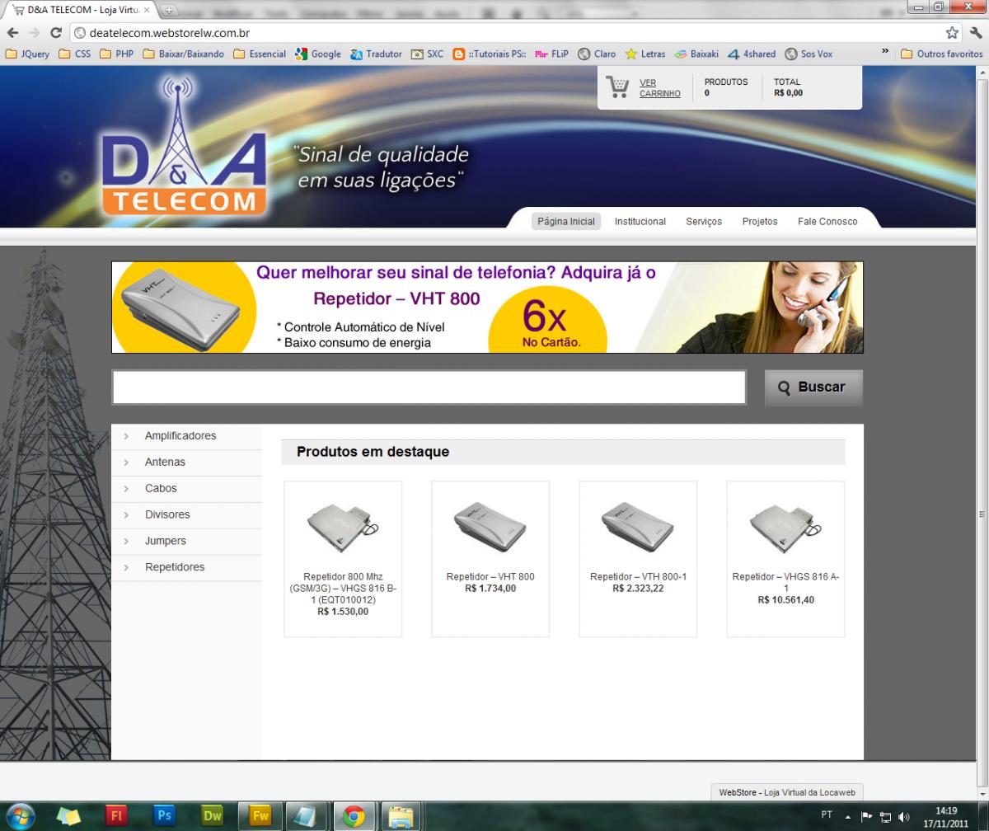Select the Antenas category
Viewport: 989px width, 831px height.
point(165,462)
